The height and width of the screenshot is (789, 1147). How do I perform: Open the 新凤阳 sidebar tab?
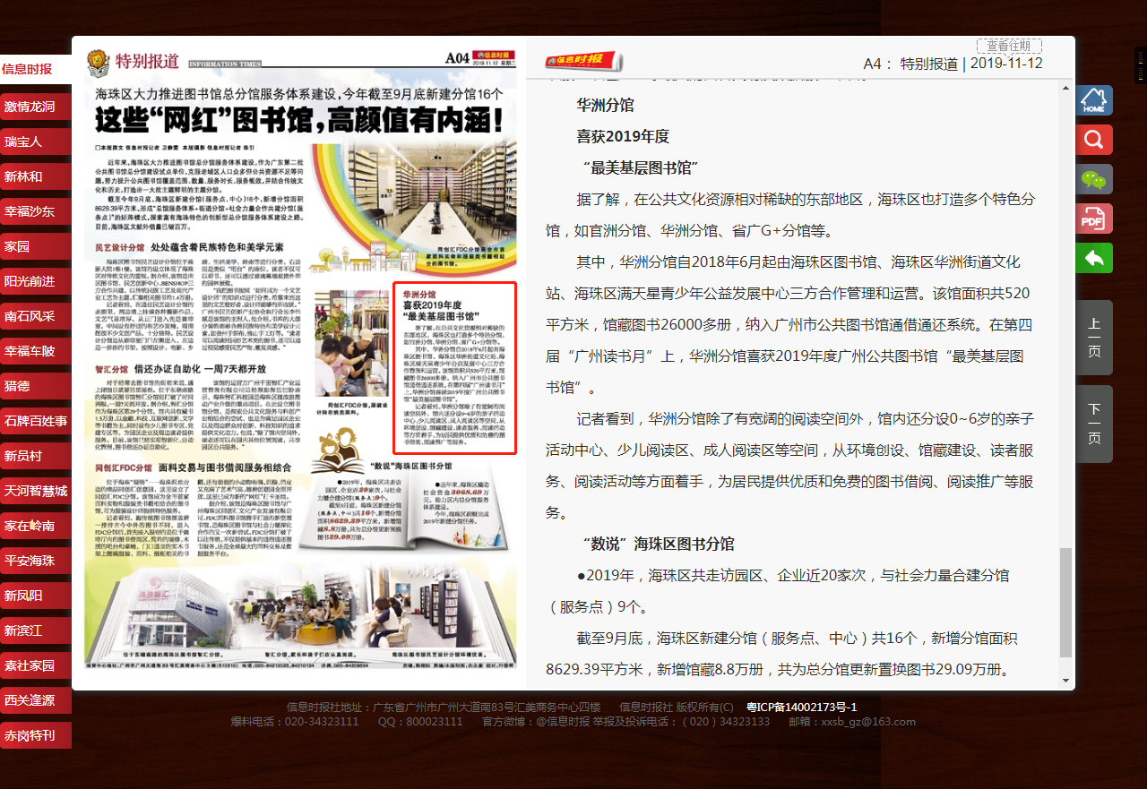(x=36, y=596)
